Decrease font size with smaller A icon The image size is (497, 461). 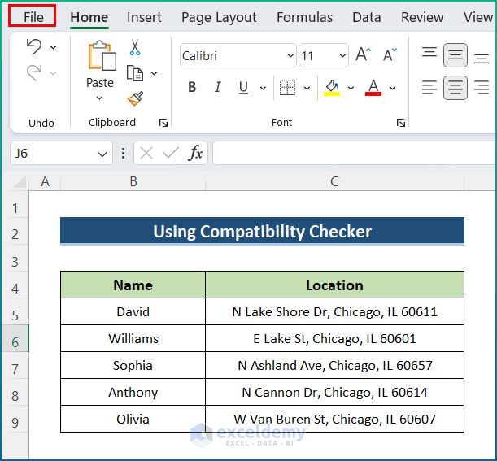[390, 54]
